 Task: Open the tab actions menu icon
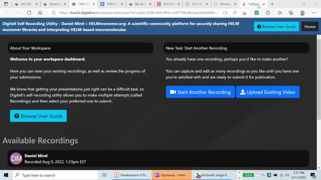tap(6, 4)
